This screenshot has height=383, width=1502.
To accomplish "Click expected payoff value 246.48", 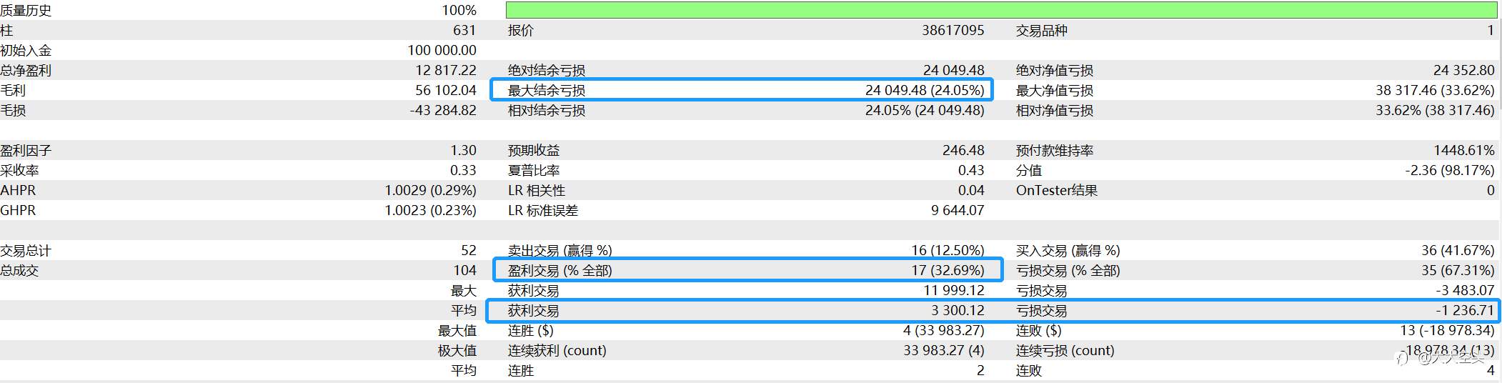I will click(x=963, y=150).
